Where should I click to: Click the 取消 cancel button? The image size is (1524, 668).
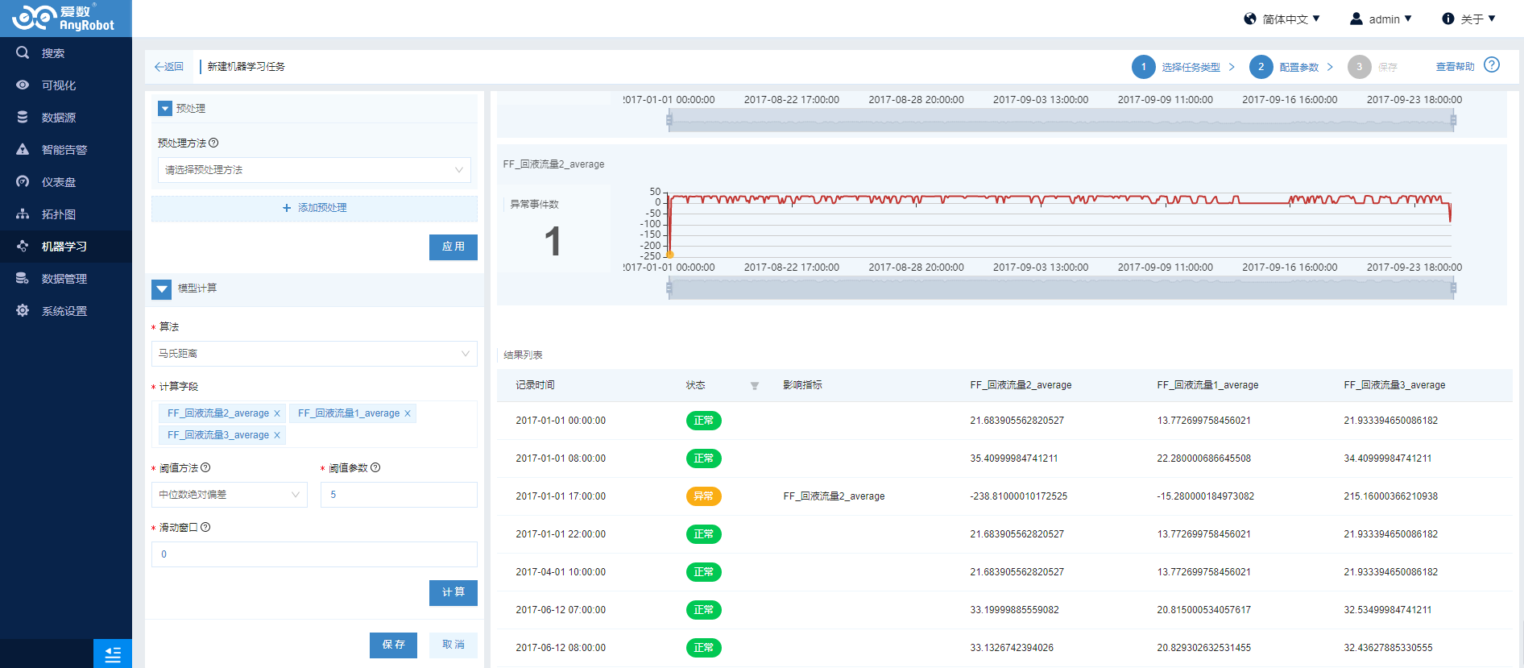click(x=453, y=645)
